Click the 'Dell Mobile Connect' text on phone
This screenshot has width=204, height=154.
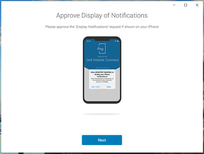[103, 60]
